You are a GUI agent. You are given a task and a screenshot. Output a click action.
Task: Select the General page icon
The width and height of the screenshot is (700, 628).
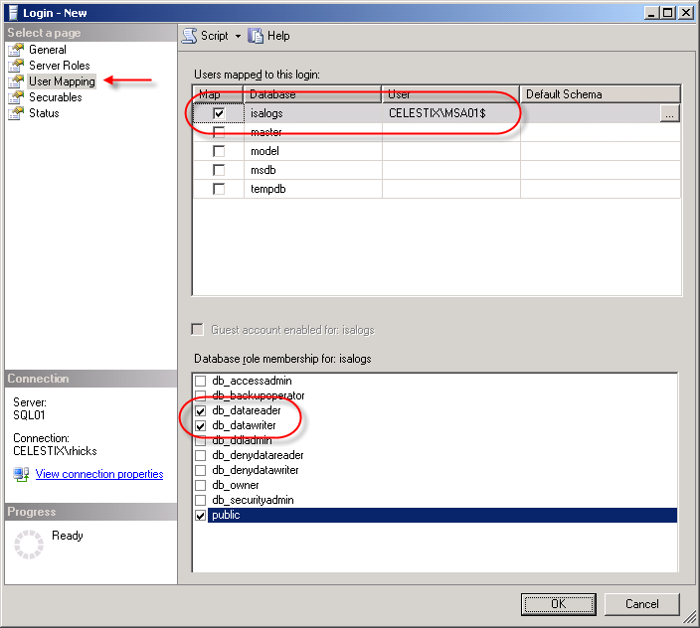pos(16,50)
